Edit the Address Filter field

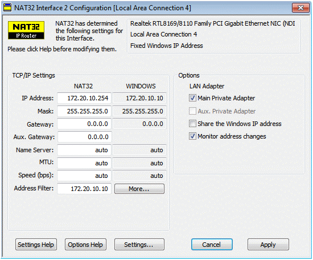click(84, 189)
